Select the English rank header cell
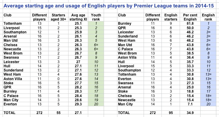 point(208,17)
